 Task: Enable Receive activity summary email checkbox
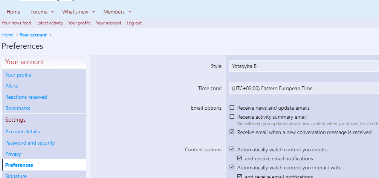click(x=232, y=117)
